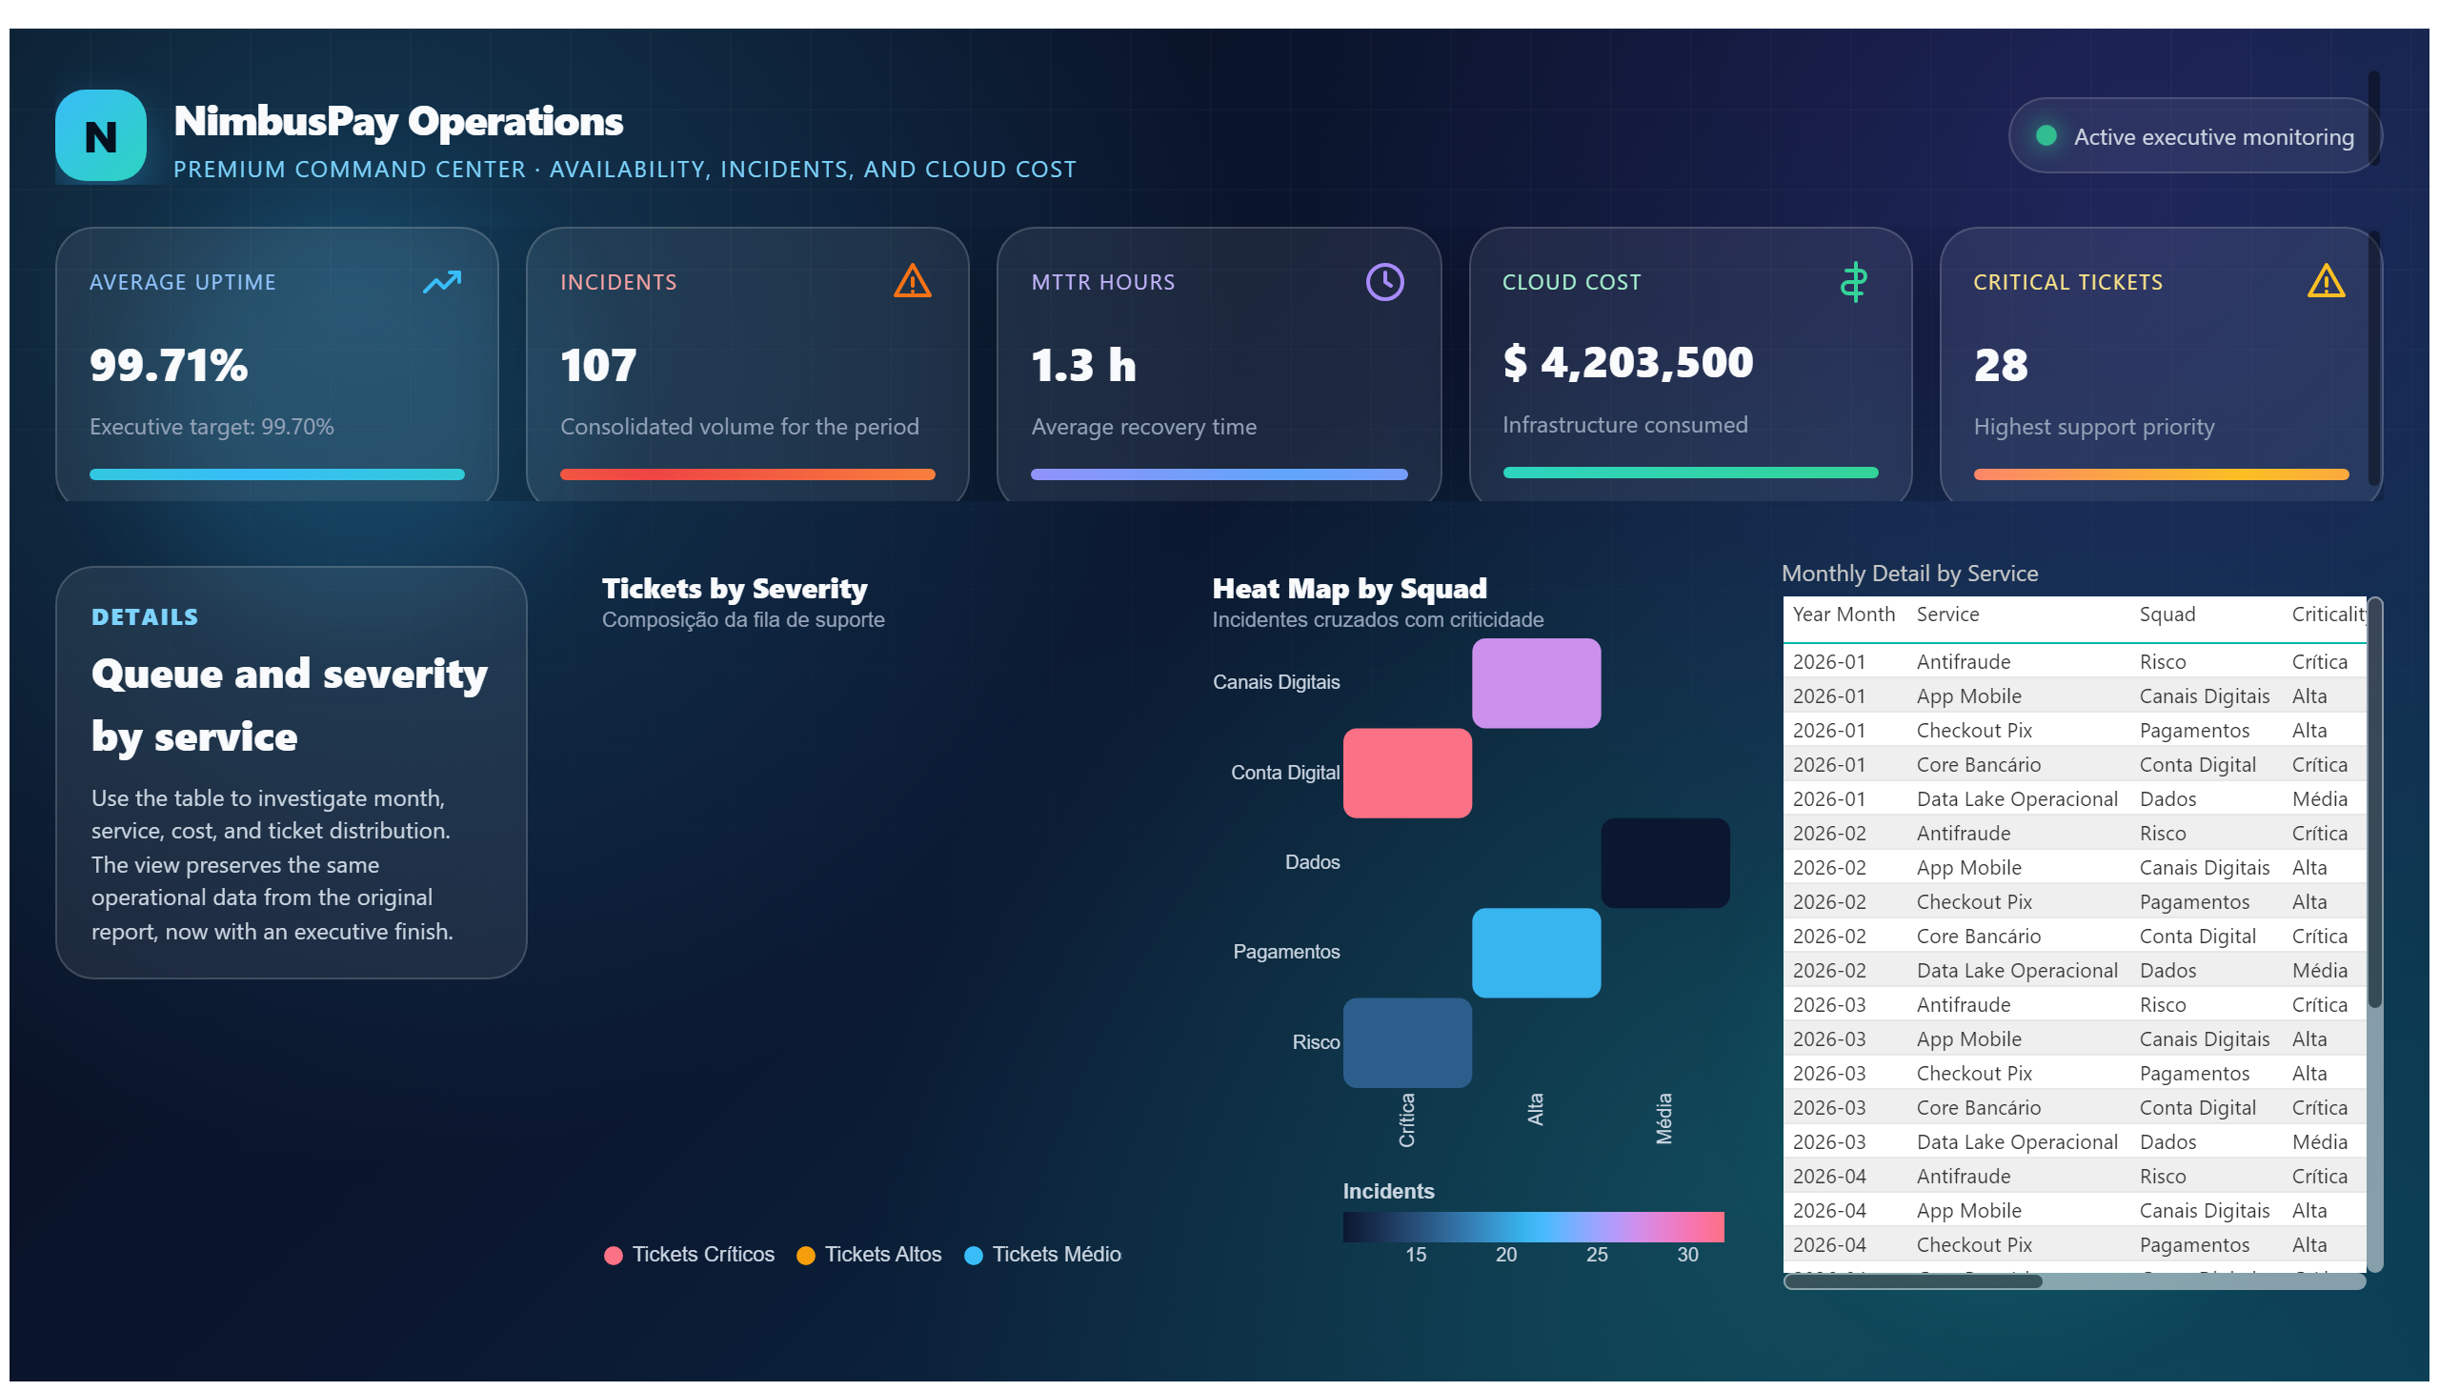Select the Tickets Críticos legend marker
The width and height of the screenshot is (2439, 1391).
tap(614, 1256)
